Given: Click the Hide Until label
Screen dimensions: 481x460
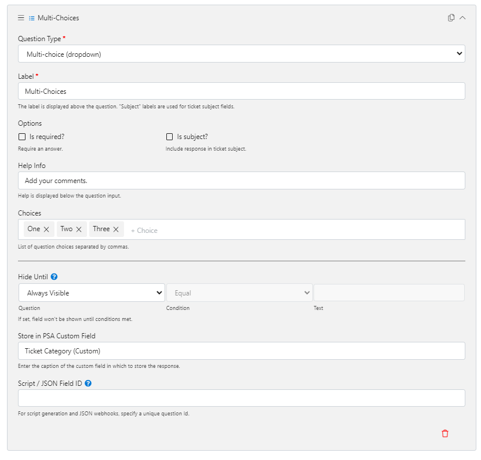Looking at the screenshot, I should pyautogui.click(x=33, y=276).
